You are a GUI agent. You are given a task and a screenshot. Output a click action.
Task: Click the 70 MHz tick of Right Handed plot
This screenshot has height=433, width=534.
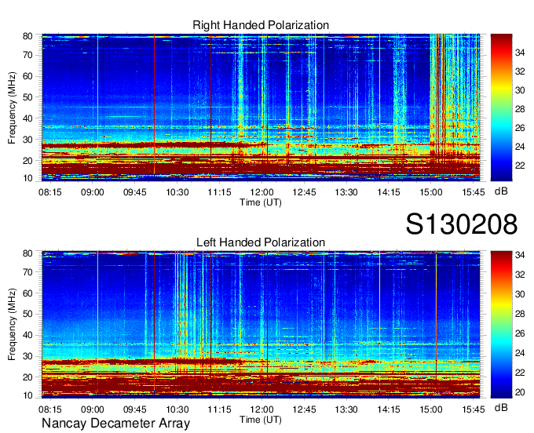(27, 55)
